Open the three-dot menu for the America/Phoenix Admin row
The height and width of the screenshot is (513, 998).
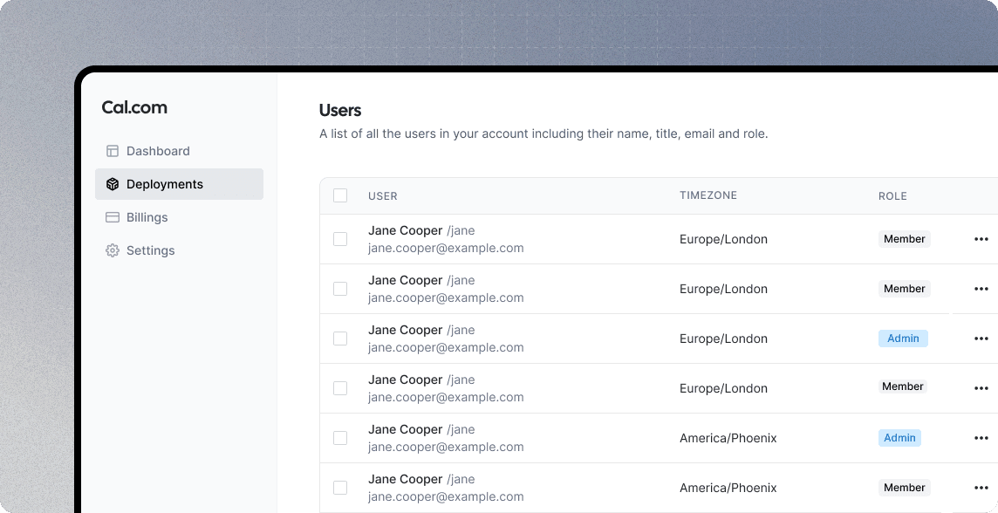[x=981, y=438]
